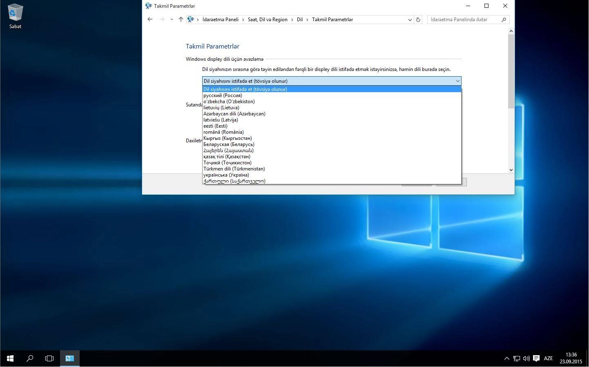Click the vertical scrollbar thumb
The width and height of the screenshot is (589, 367).
click(511, 71)
